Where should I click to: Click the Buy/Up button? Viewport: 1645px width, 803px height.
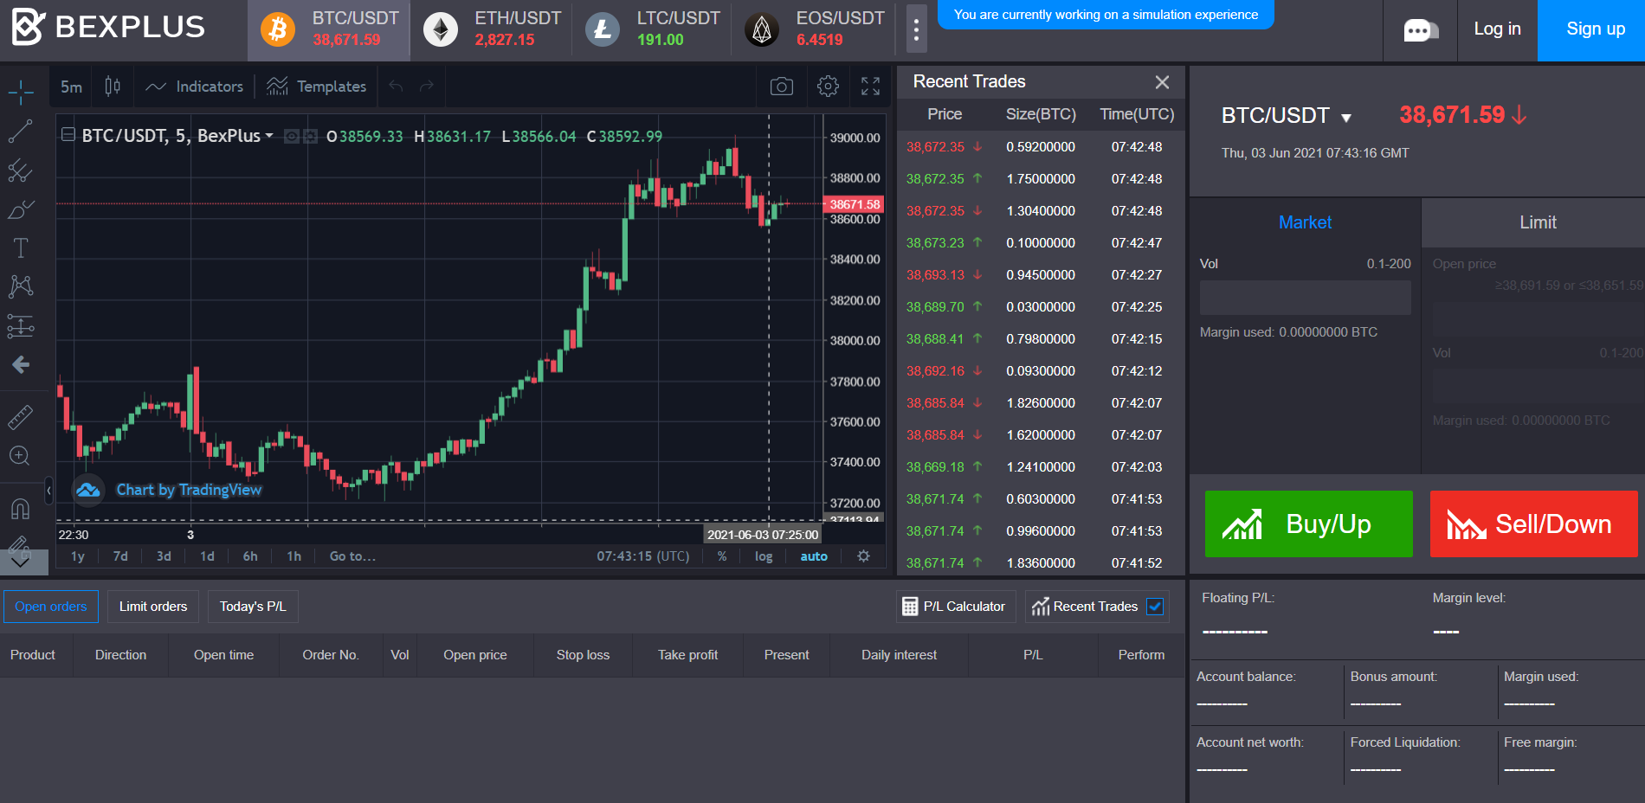coord(1309,524)
